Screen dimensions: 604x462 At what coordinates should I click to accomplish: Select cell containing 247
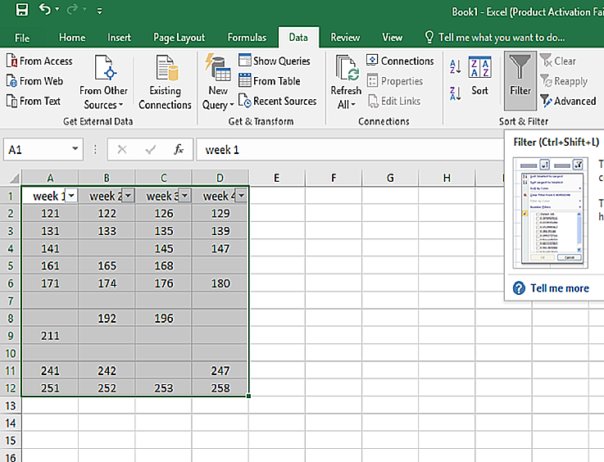[220, 371]
